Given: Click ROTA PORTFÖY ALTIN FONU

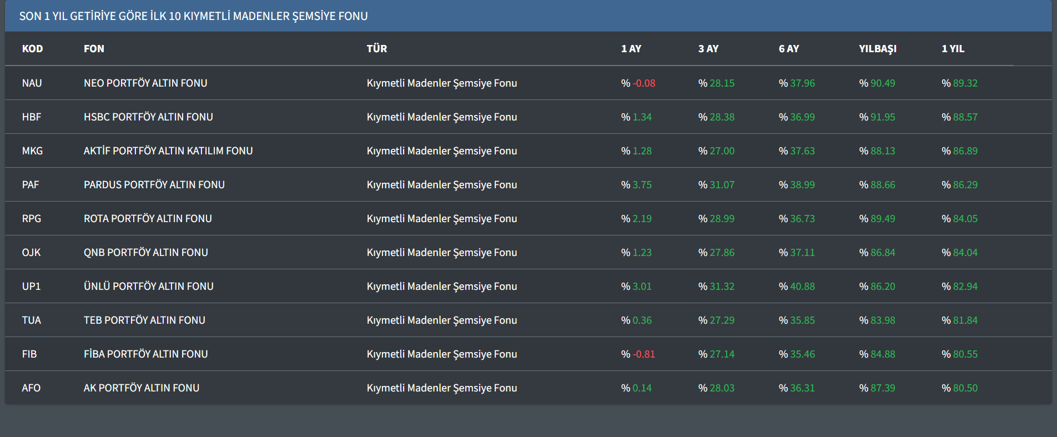Looking at the screenshot, I should coord(148,219).
